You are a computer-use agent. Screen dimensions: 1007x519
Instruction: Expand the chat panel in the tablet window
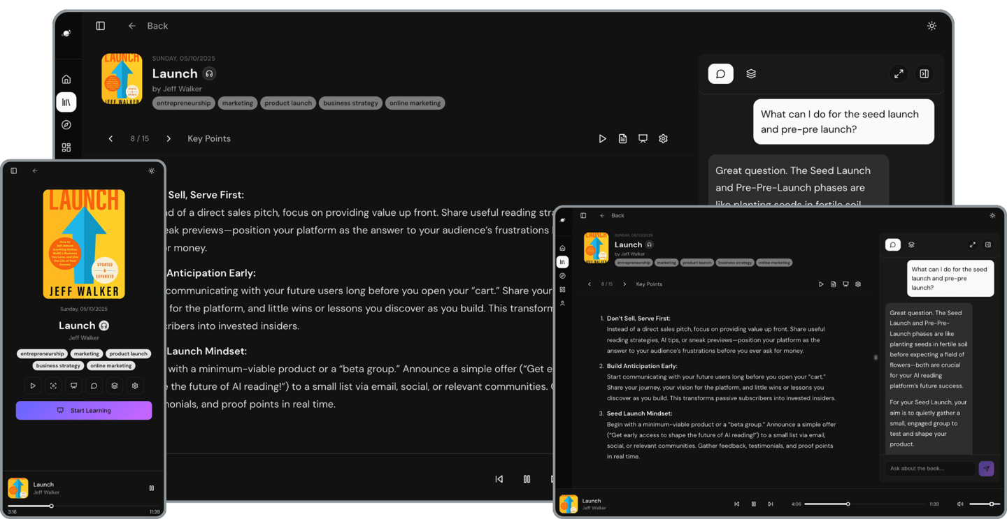[972, 244]
